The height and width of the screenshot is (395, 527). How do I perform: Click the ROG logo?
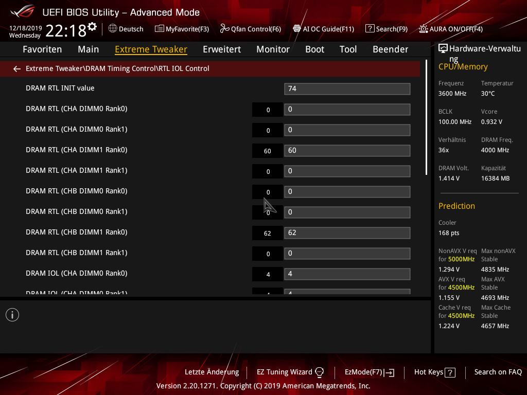click(x=23, y=12)
